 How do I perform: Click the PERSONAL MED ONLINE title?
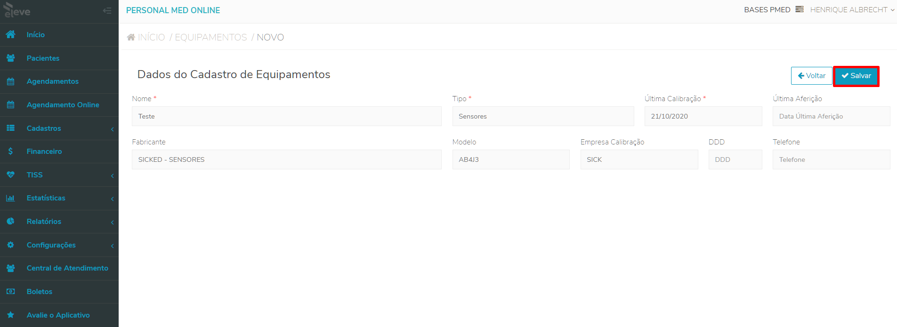pyautogui.click(x=173, y=10)
